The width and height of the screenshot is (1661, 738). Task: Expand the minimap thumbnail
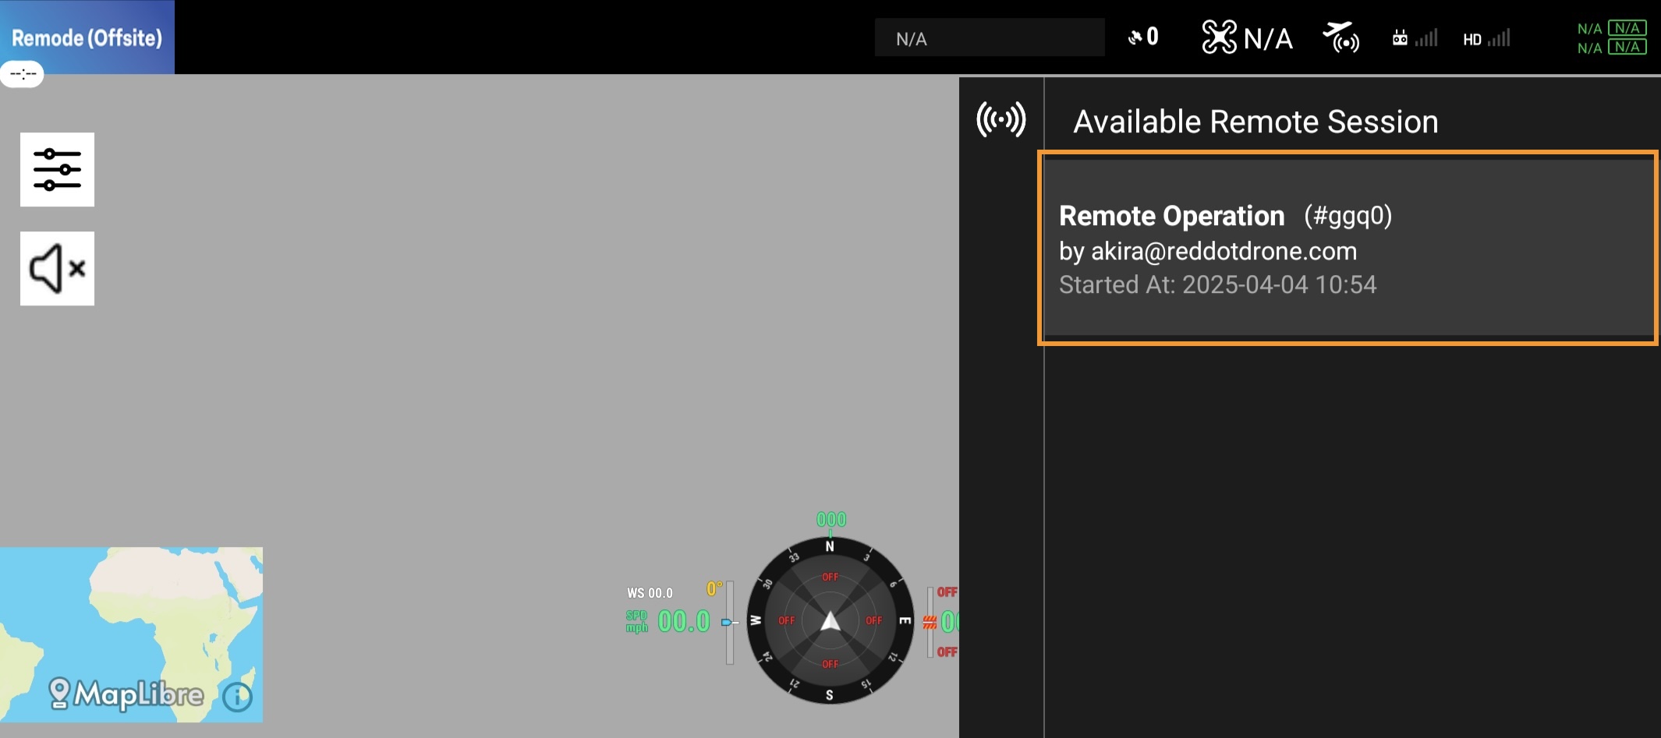click(x=131, y=616)
